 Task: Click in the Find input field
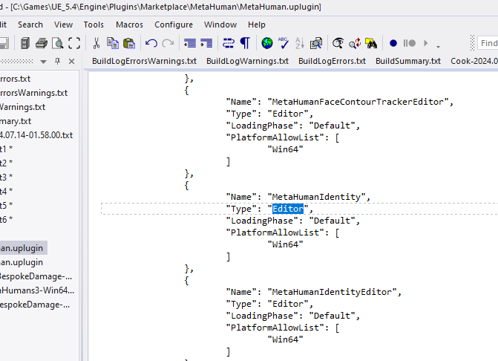pos(488,43)
